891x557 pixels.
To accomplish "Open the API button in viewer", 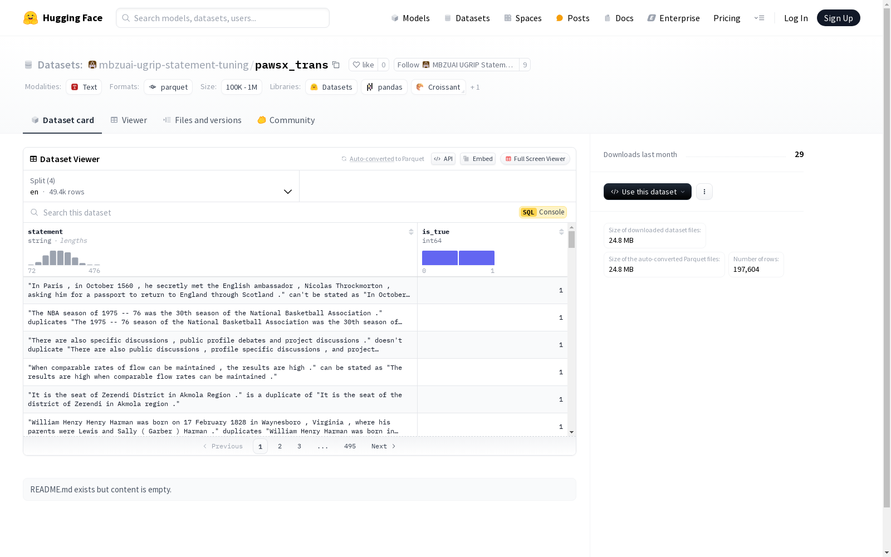I will click(x=443, y=159).
